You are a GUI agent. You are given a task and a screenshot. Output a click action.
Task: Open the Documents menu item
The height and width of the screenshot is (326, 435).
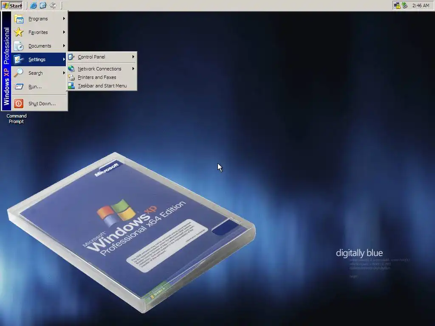40,46
